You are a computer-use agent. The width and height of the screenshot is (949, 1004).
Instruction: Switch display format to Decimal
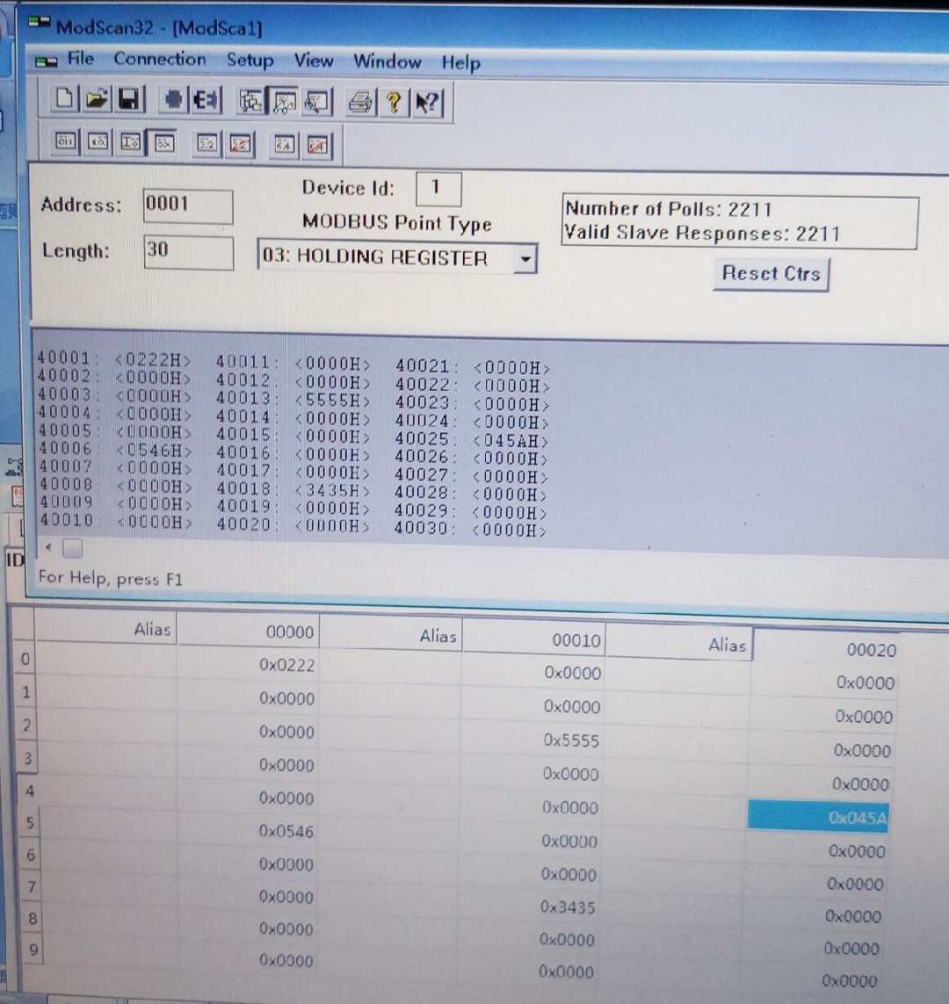[x=98, y=141]
